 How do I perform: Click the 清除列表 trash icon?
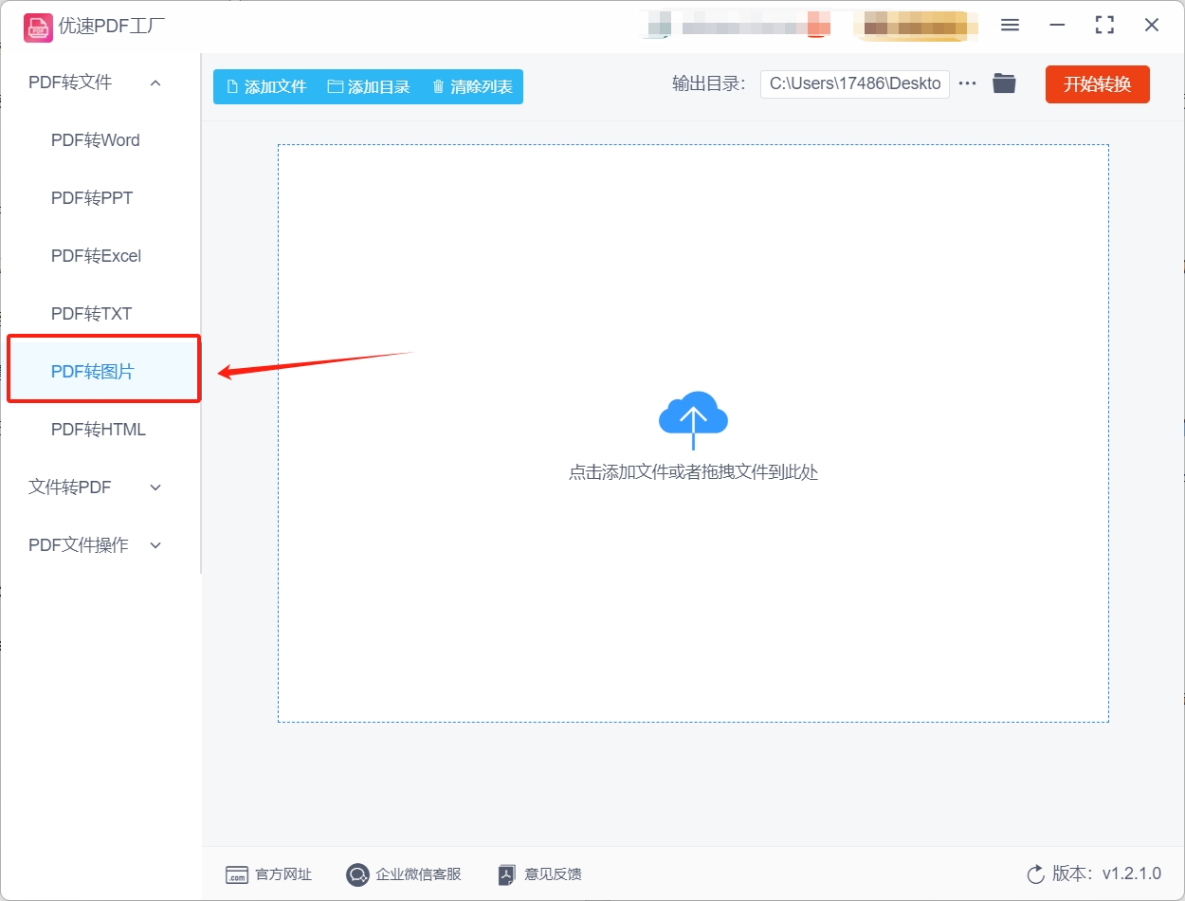click(437, 85)
